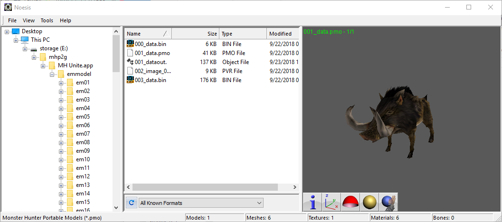This screenshot has width=502, height=222.
Task: Open the model info icon
Action: click(x=313, y=202)
